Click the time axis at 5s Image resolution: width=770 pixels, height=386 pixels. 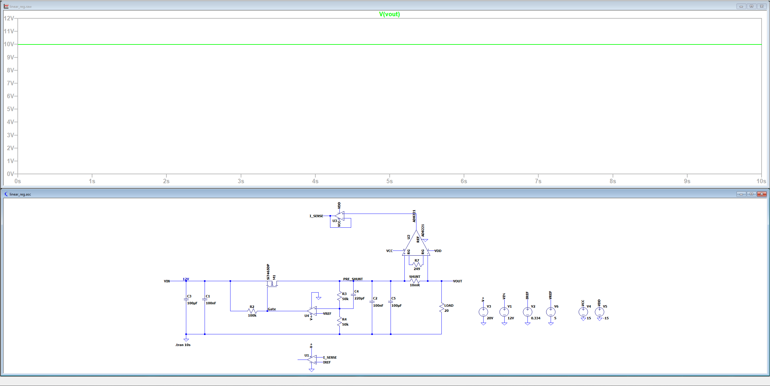click(389, 181)
